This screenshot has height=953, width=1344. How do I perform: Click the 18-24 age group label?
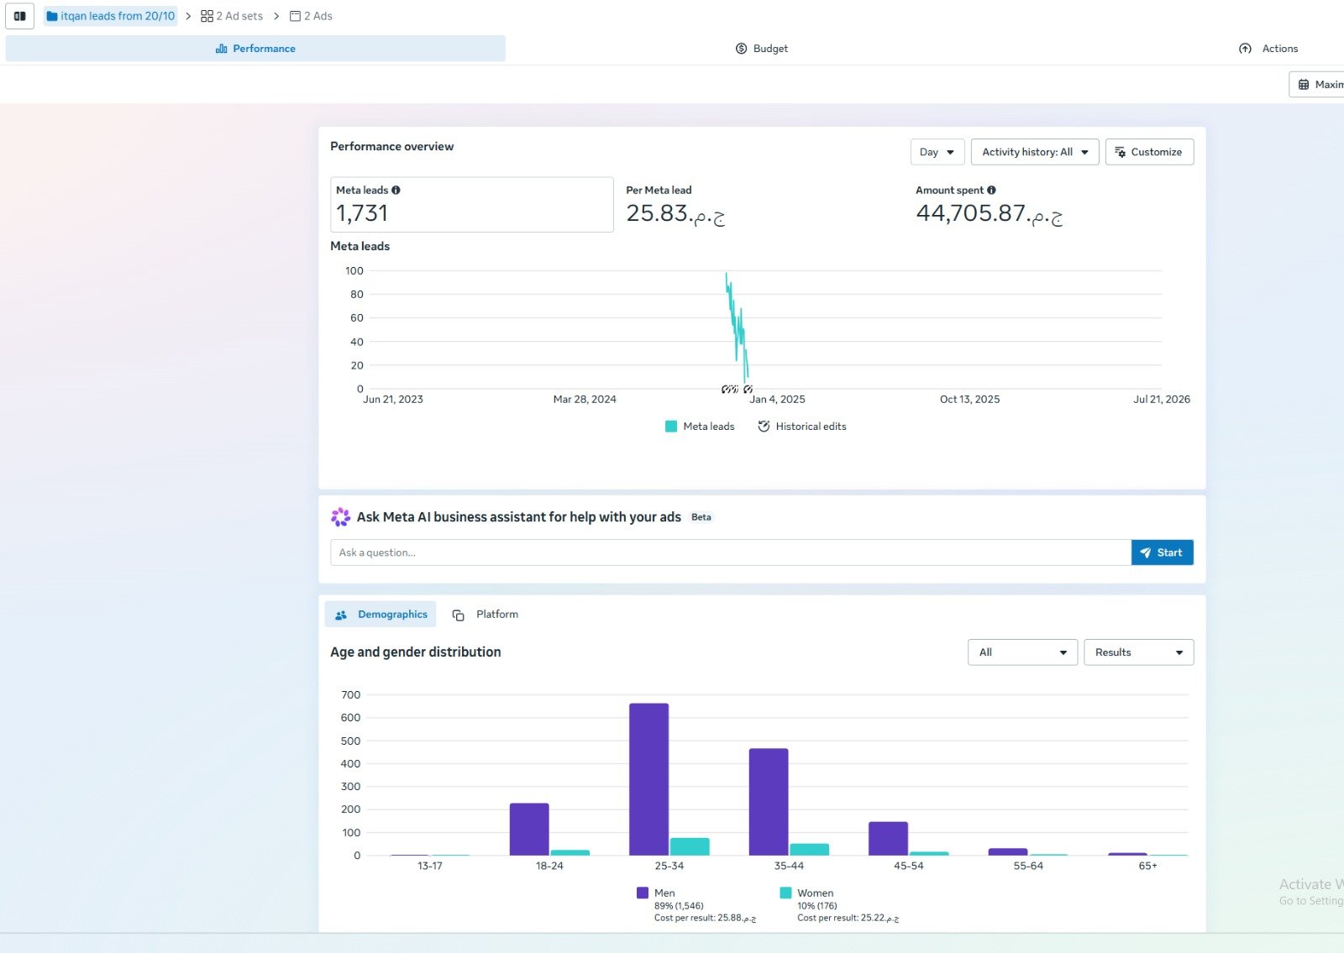[x=549, y=866]
